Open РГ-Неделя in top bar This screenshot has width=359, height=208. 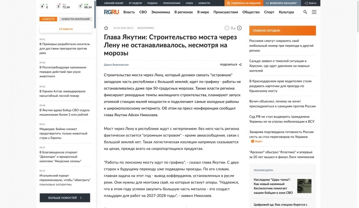click(x=135, y=3)
